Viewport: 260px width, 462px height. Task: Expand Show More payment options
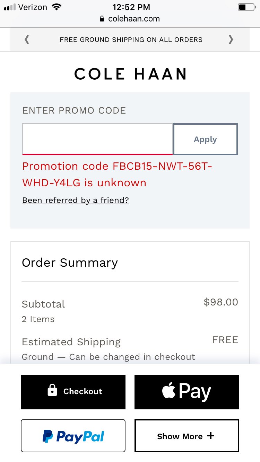[187, 436]
